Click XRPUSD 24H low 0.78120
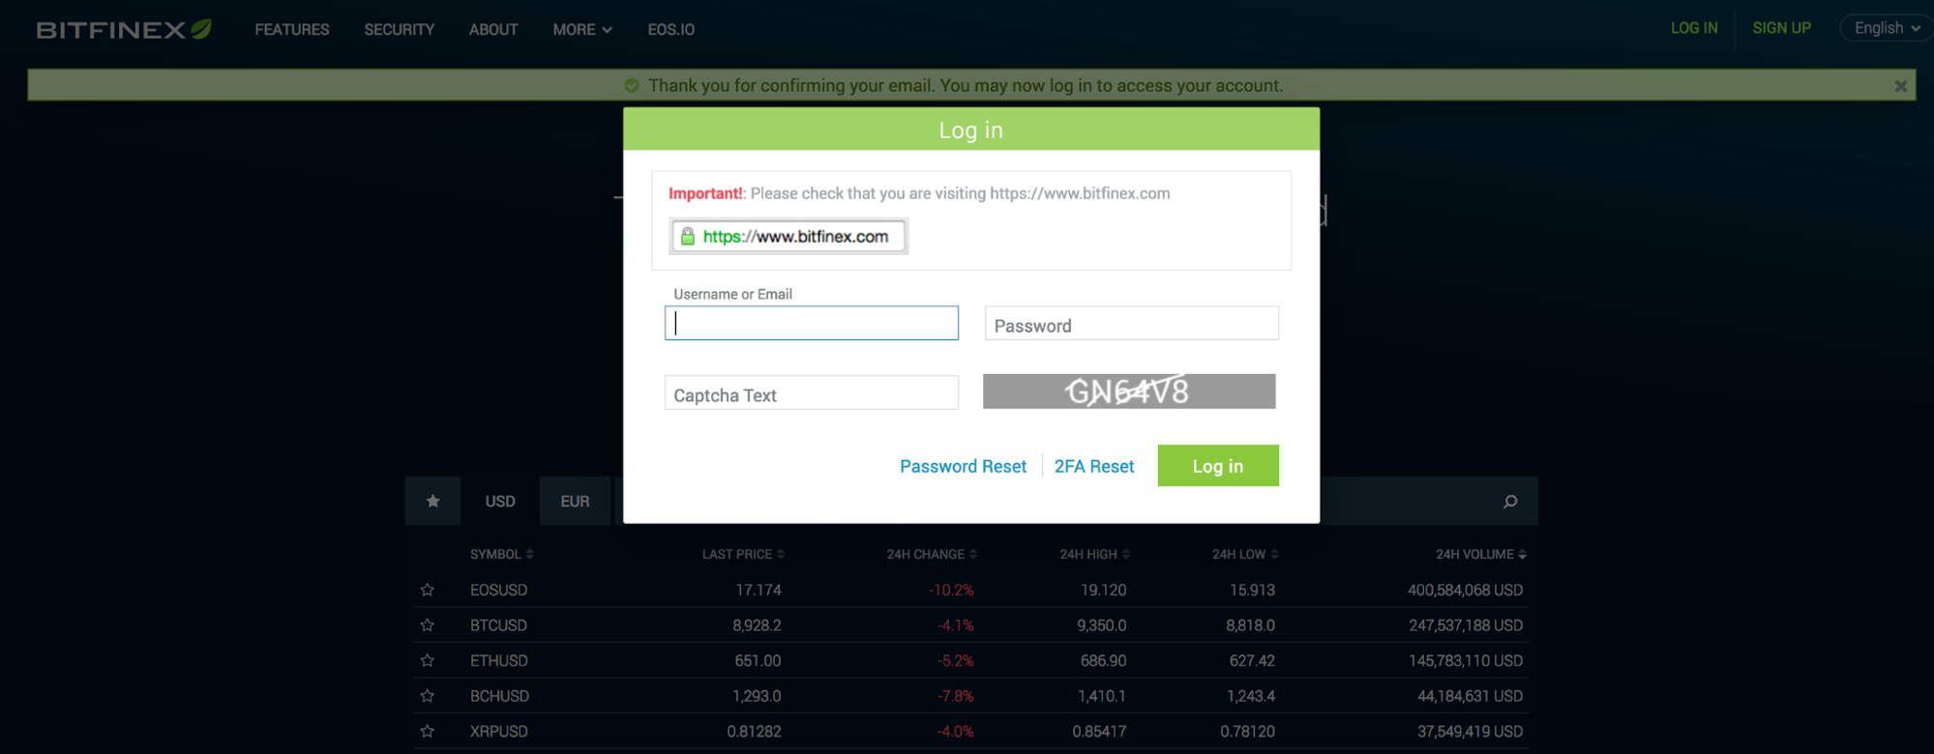Image resolution: width=1934 pixels, height=754 pixels. click(1247, 731)
